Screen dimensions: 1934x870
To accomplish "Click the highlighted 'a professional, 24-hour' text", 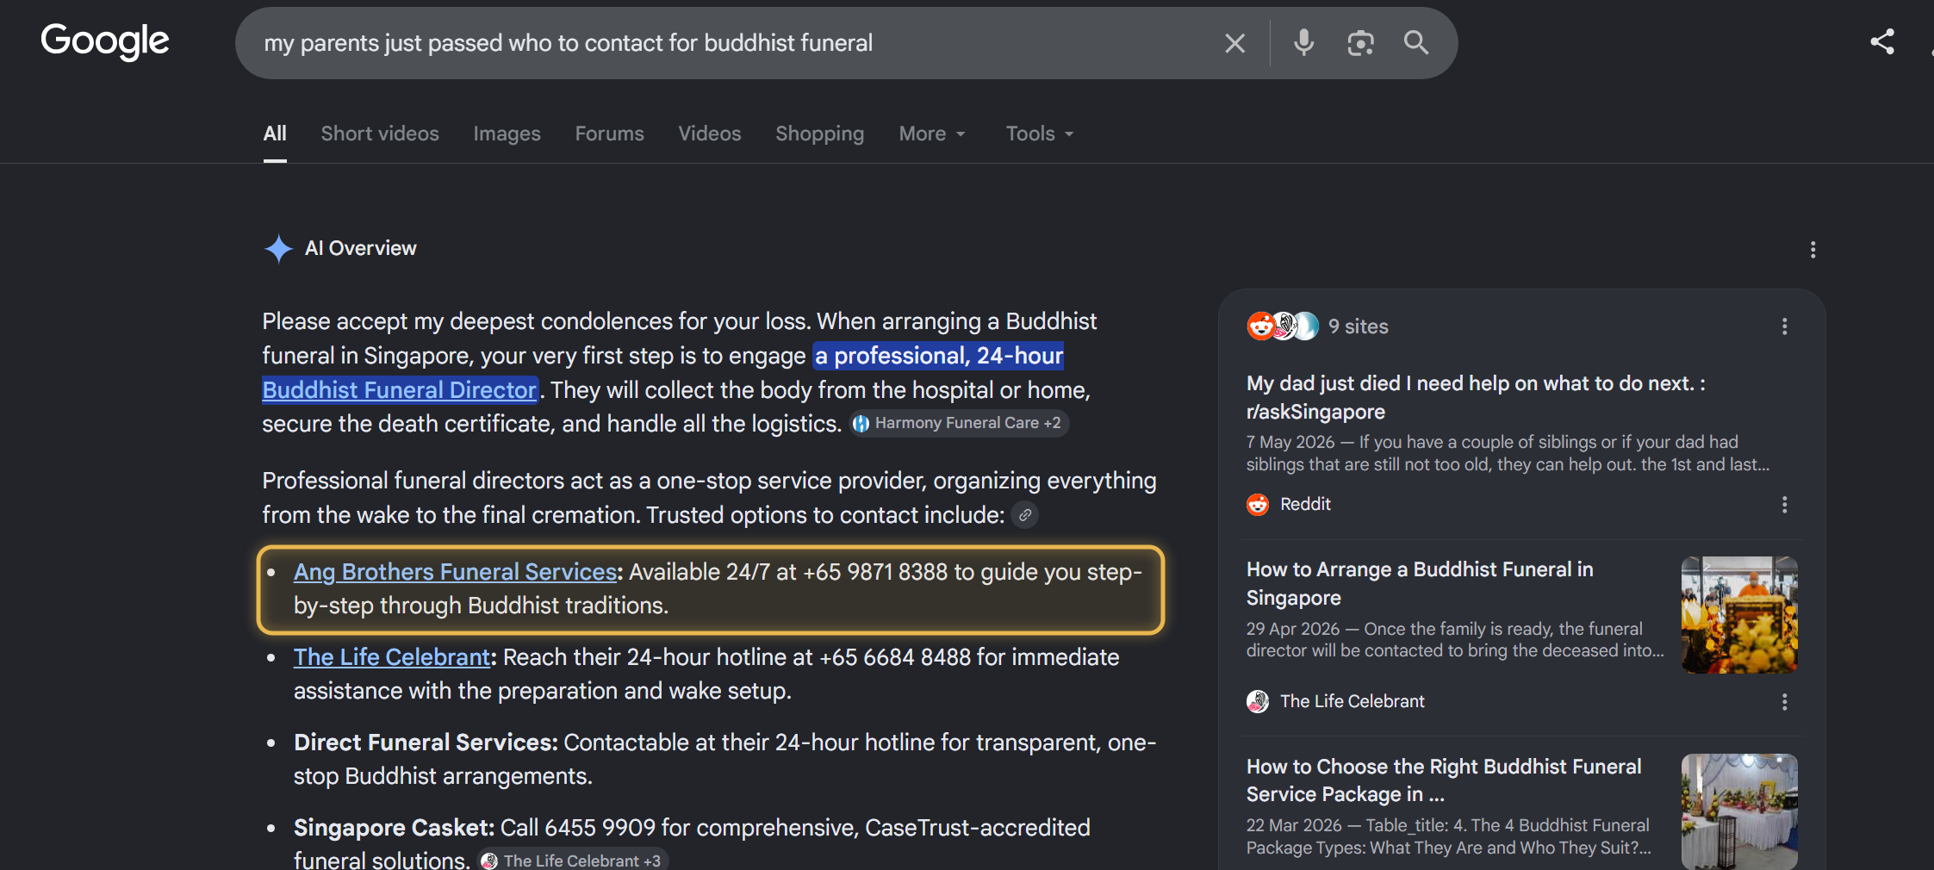I will click(939, 356).
